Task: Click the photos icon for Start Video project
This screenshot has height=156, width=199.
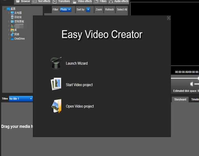Action: [x=56, y=84]
